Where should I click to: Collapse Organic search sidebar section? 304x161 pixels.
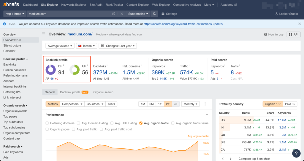point(15,105)
